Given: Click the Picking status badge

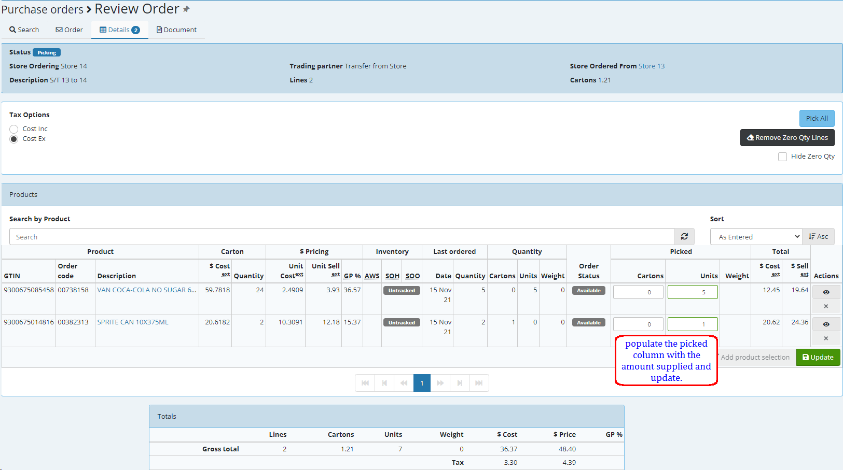Looking at the screenshot, I should 47,52.
